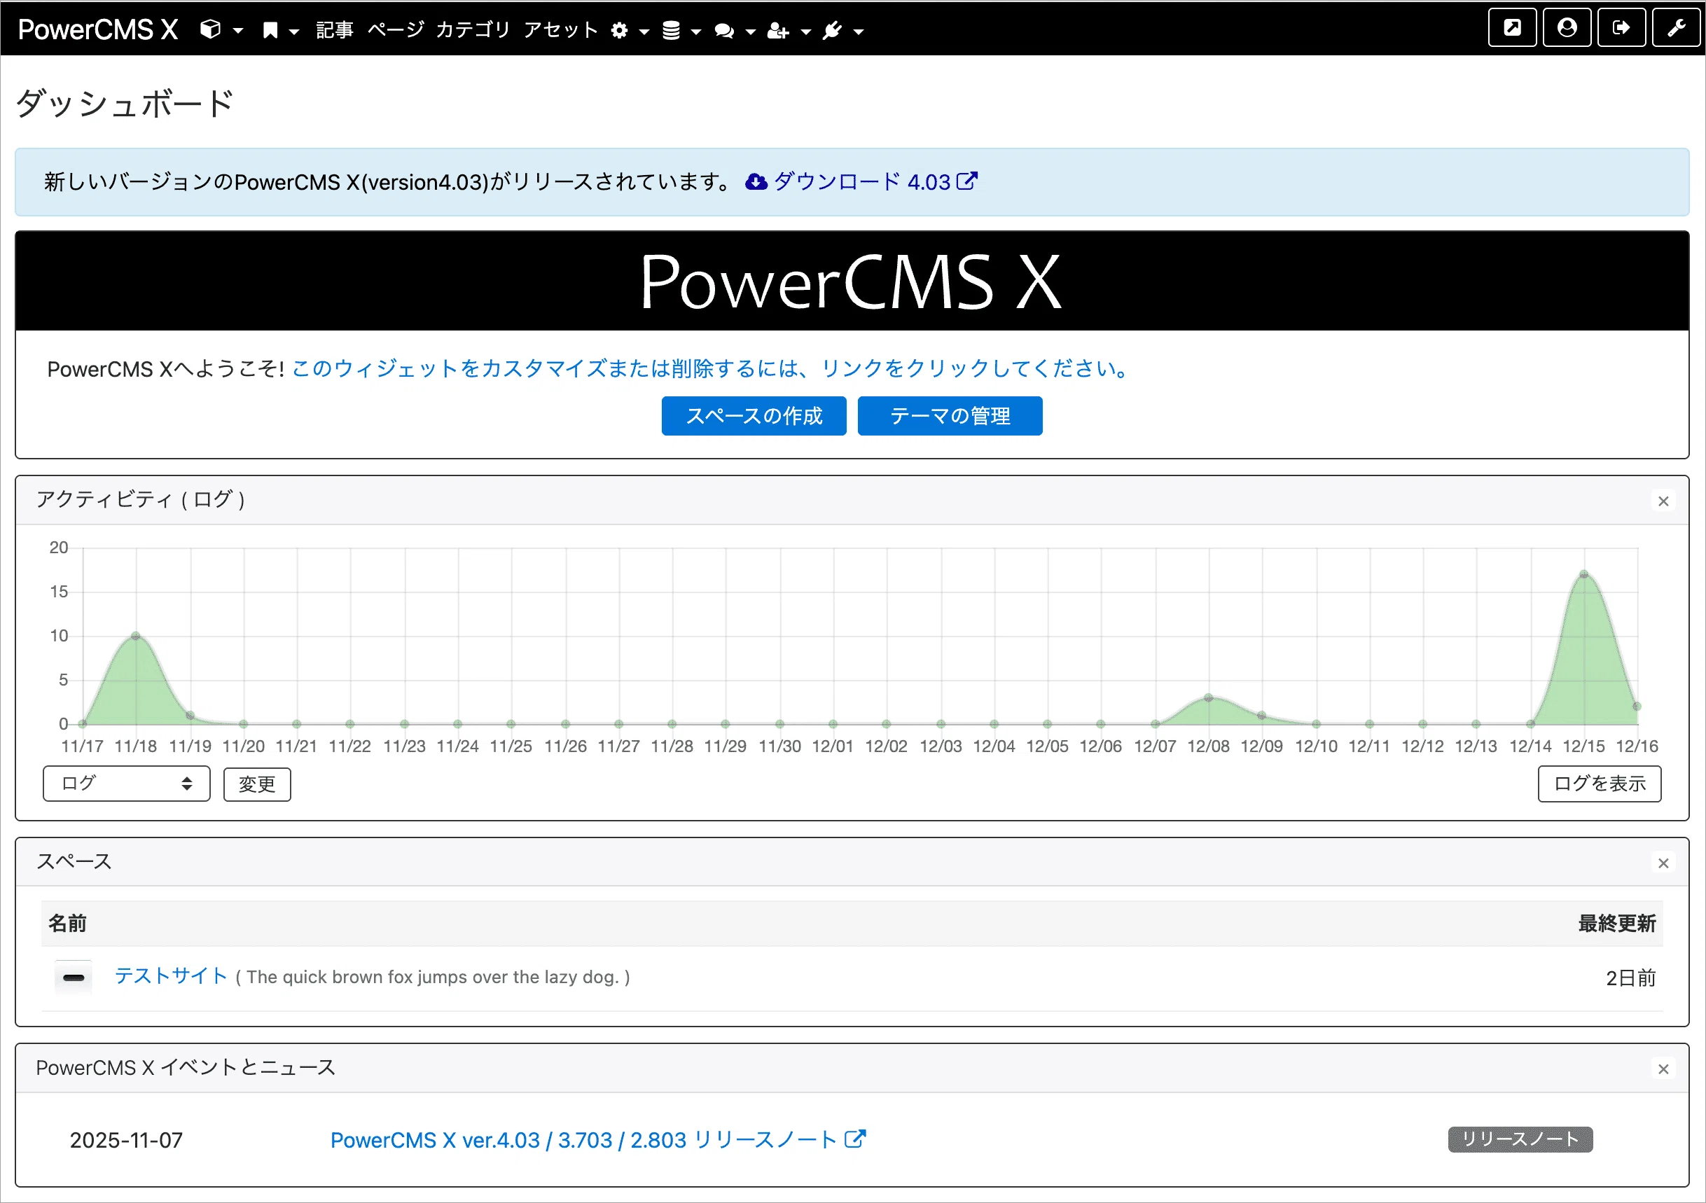Click the テストサイト thumbnail icon

coord(74,978)
